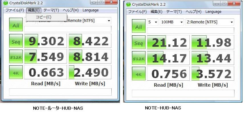Open Language menu in right window

(x=213, y=12)
